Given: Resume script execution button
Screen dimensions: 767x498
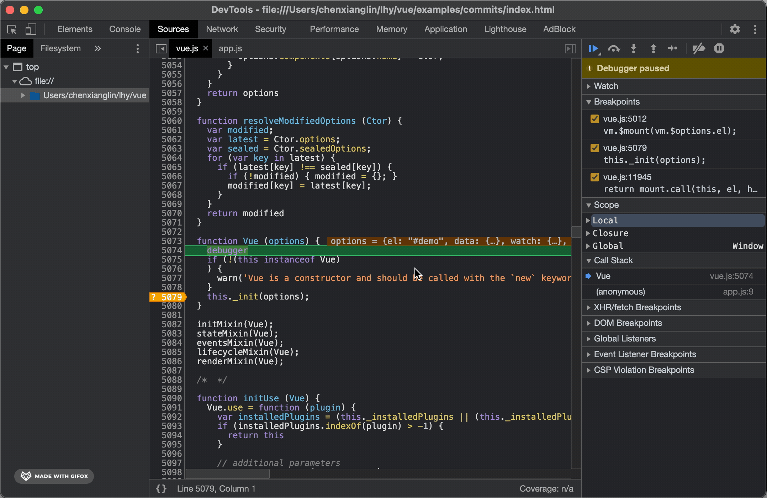Looking at the screenshot, I should pos(593,48).
